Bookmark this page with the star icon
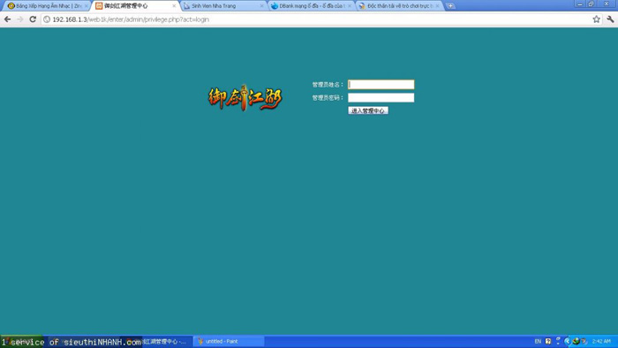The image size is (618, 348). [596, 19]
